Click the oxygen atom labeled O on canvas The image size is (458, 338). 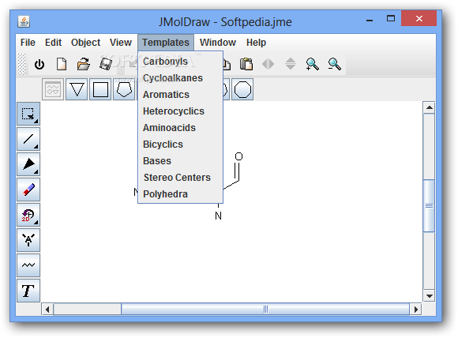tap(238, 156)
